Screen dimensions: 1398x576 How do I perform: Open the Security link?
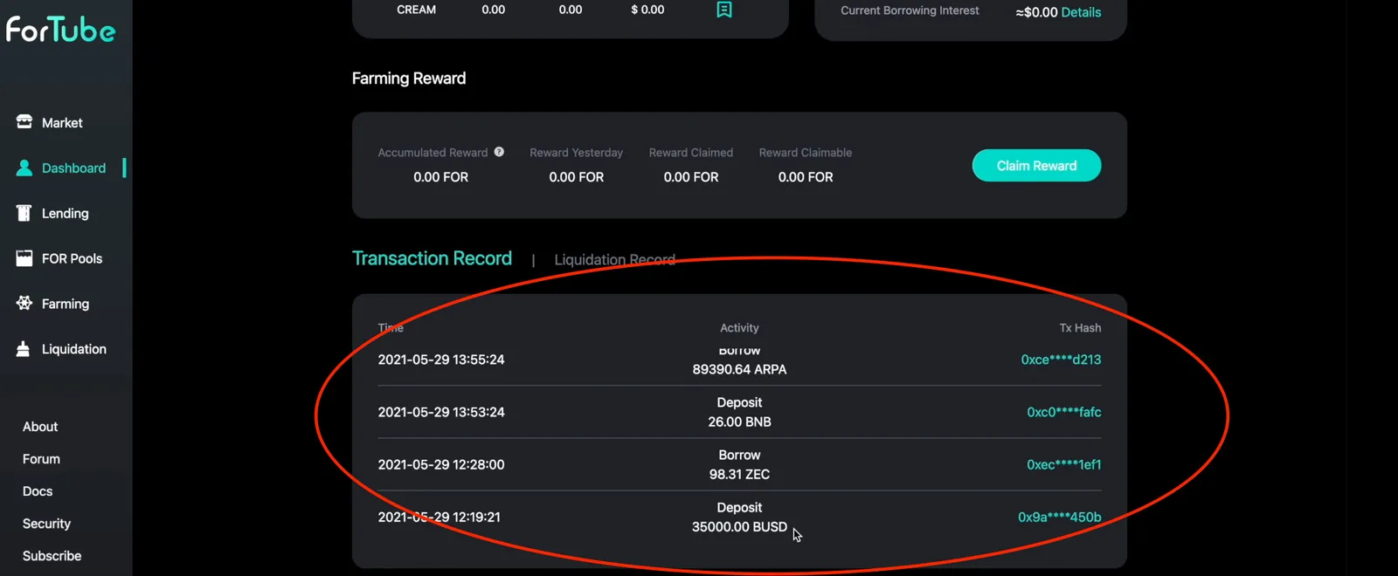(46, 524)
